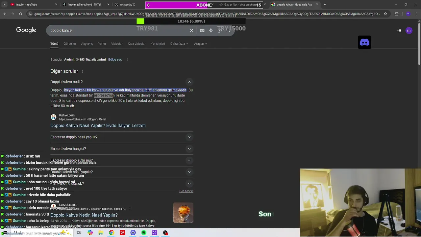Image resolution: width=421 pixels, height=237 pixels.
Task: Switch to the 'Yer siteleri' tab
Action: click(x=158, y=44)
